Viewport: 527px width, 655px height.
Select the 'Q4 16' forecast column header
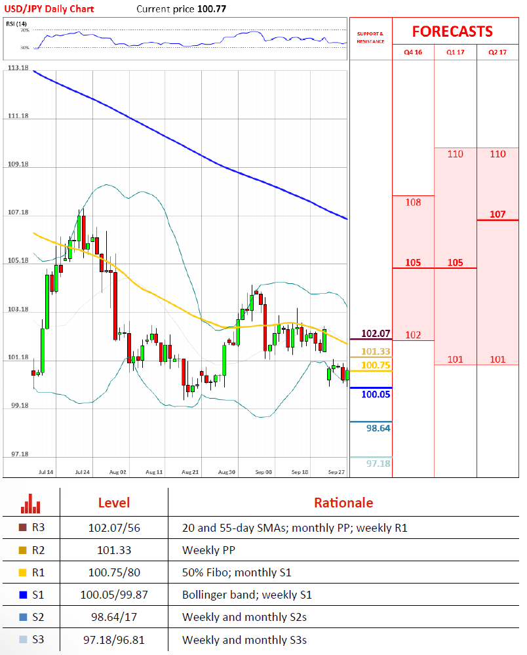[413, 52]
